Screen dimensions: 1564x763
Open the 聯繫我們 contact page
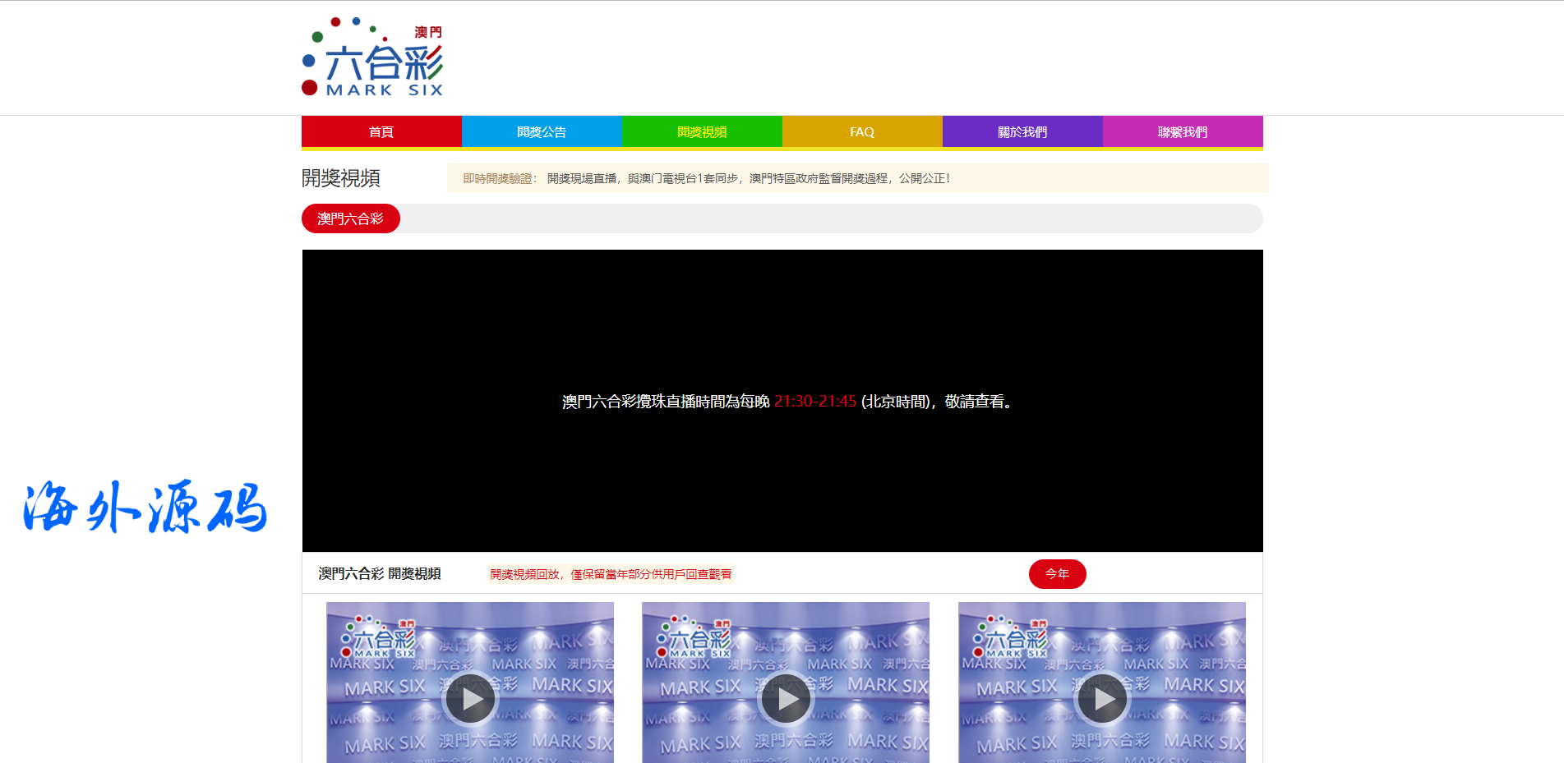[x=1183, y=131]
